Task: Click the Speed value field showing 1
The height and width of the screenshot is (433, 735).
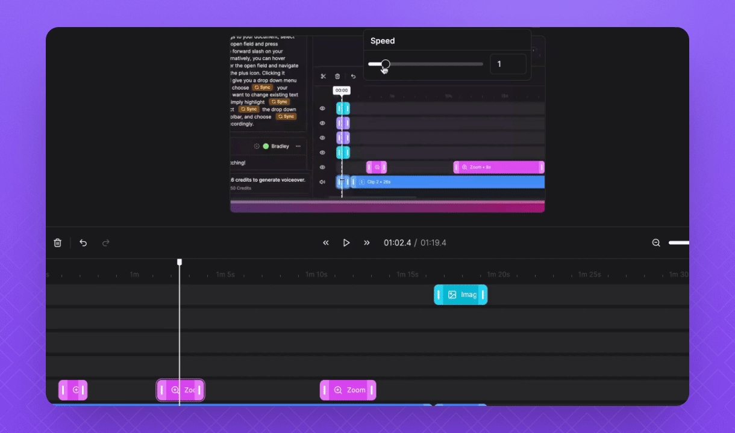Action: tap(508, 64)
